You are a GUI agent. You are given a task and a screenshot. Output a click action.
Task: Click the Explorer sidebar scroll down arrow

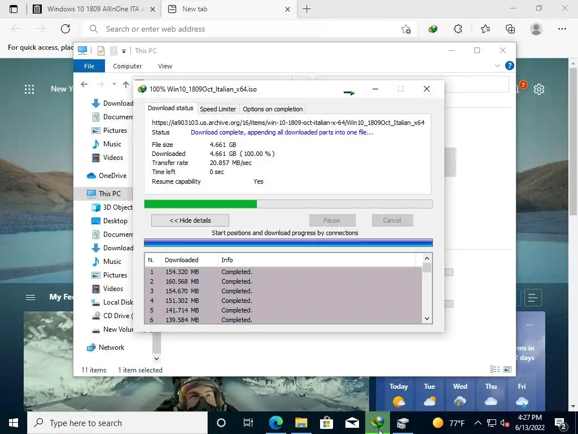tap(157, 358)
